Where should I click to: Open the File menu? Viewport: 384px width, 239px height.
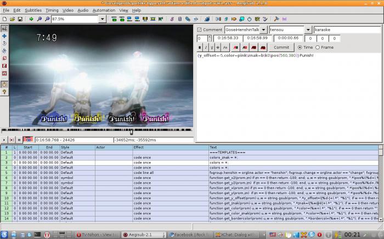(6, 10)
